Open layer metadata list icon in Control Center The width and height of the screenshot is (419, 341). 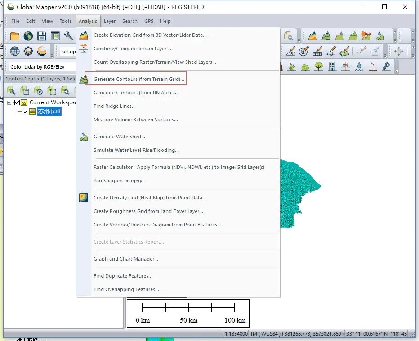click(25, 90)
